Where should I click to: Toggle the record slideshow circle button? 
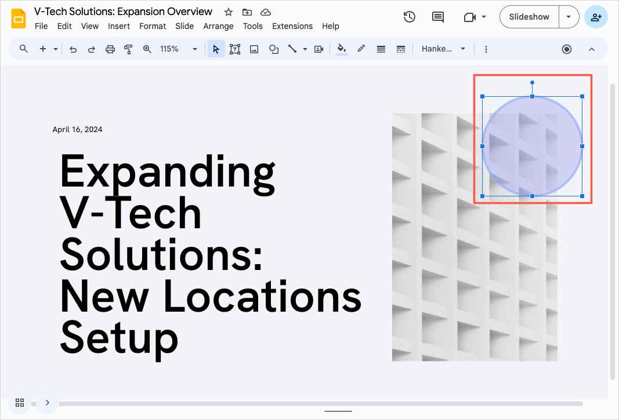pos(567,49)
